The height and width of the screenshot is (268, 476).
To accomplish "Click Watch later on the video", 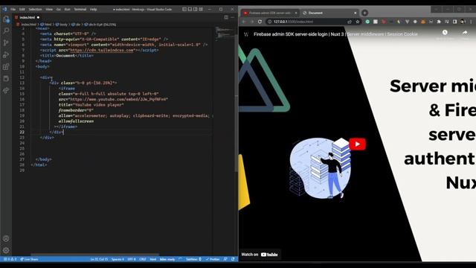I will pyautogui.click(x=445, y=33).
